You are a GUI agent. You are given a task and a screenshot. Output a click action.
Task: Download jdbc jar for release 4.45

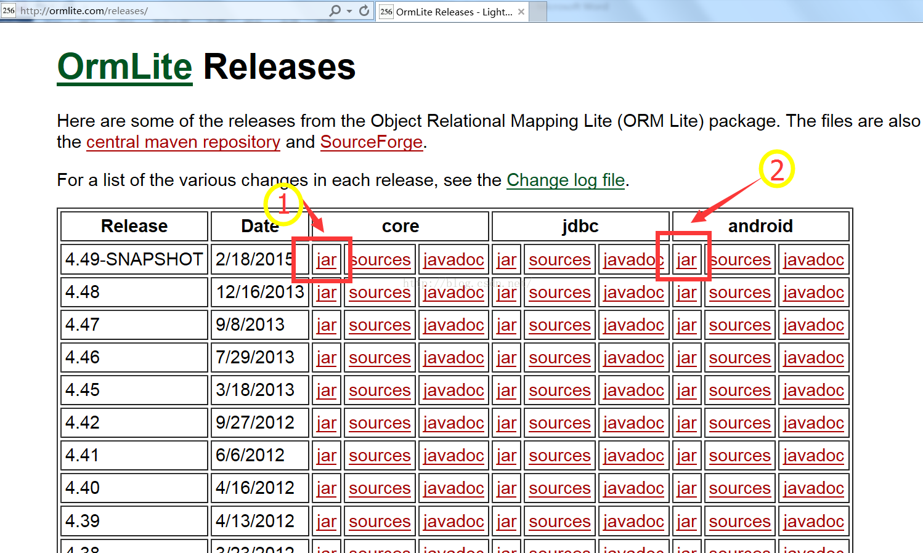[506, 390]
